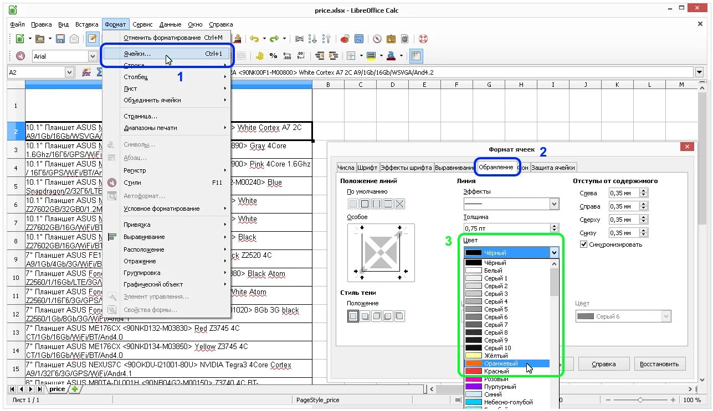The width and height of the screenshot is (713, 411).
Task: Switch to the Защита ячейки tab
Action: click(554, 168)
